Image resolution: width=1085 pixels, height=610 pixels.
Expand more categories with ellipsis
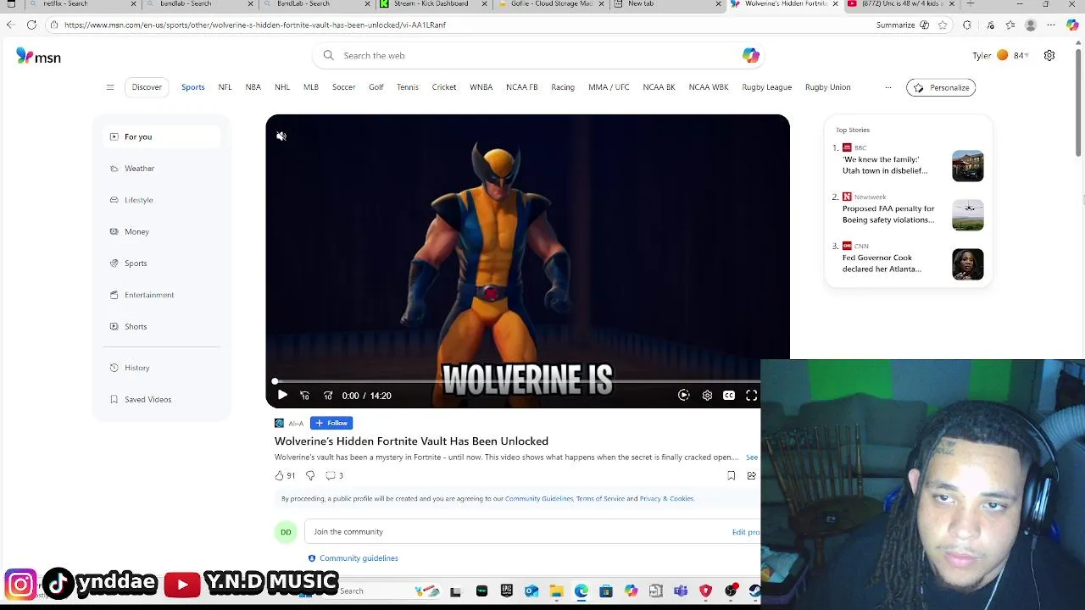(x=887, y=87)
